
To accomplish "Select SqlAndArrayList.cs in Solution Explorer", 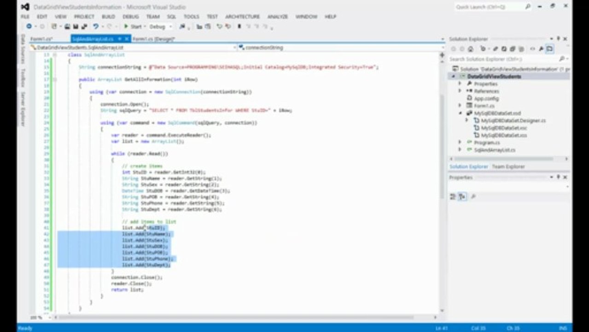I will pos(494,150).
